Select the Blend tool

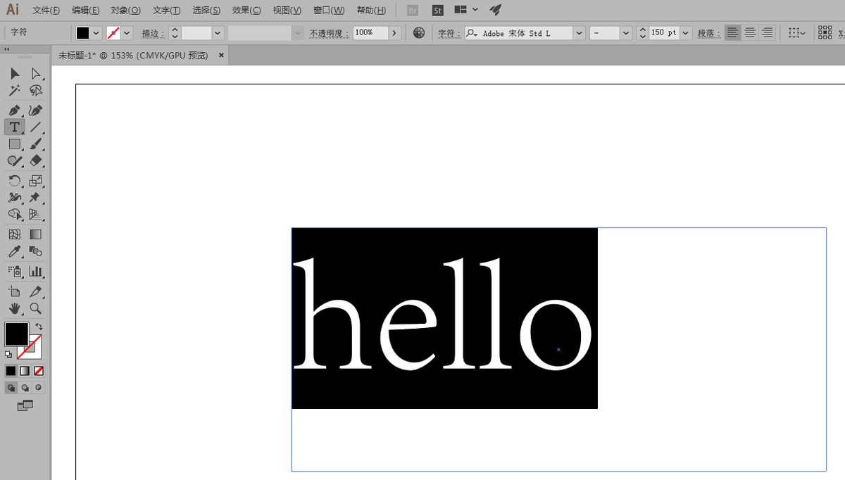(x=36, y=251)
